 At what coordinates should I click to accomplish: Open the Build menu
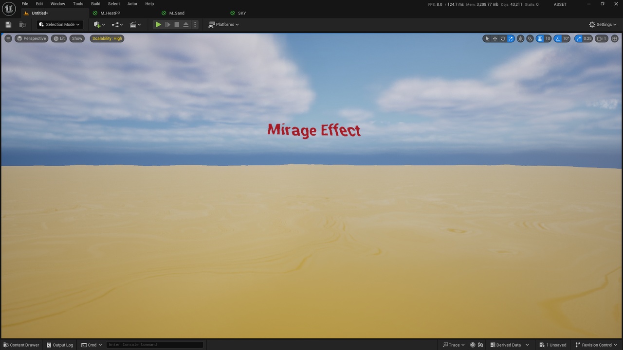[x=96, y=4]
